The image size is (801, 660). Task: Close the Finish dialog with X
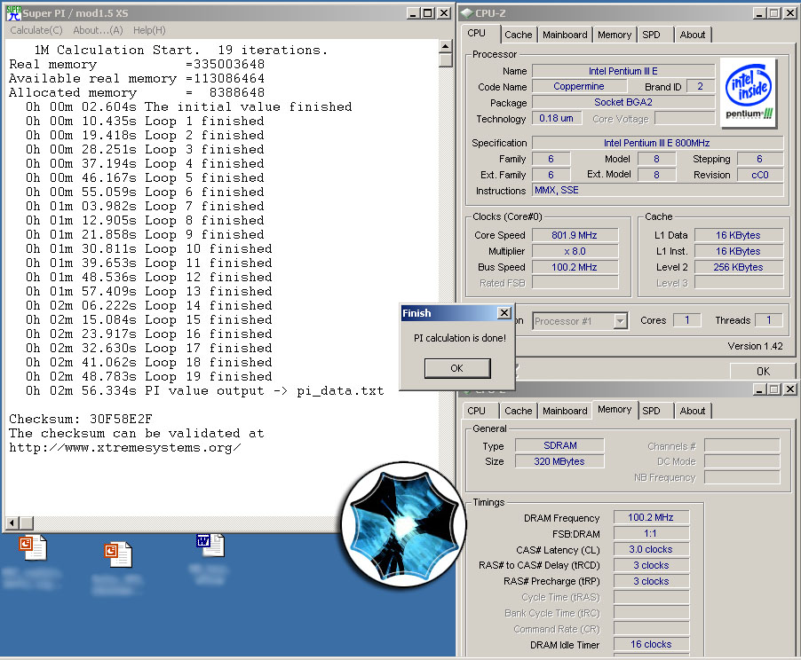coord(504,313)
